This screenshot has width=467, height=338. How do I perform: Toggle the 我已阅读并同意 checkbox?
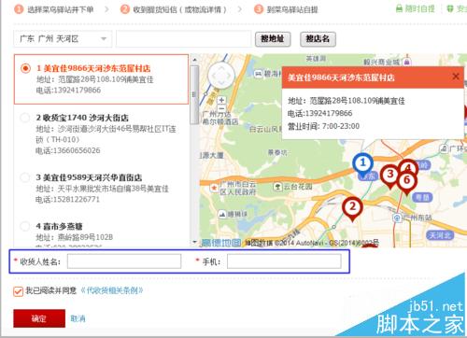tap(19, 291)
